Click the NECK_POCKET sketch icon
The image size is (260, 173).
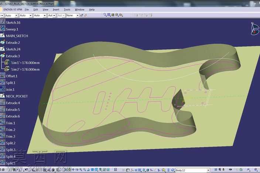coord(3,96)
